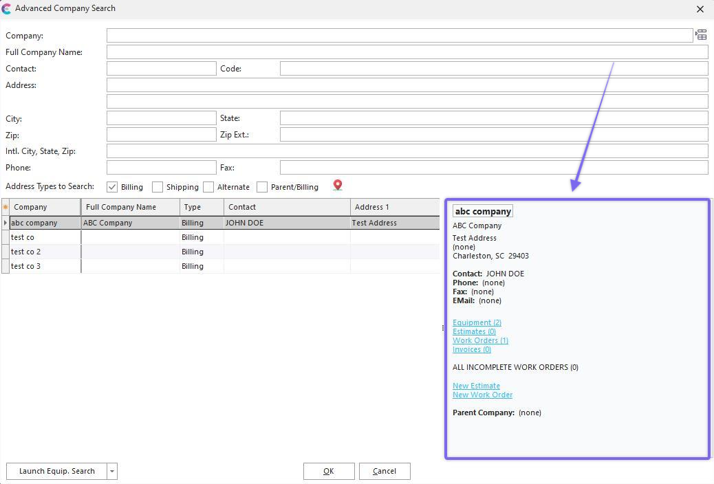Screen dimensions: 714x484
Task: Close the Advanced Company Search dialog
Action: coord(700,9)
